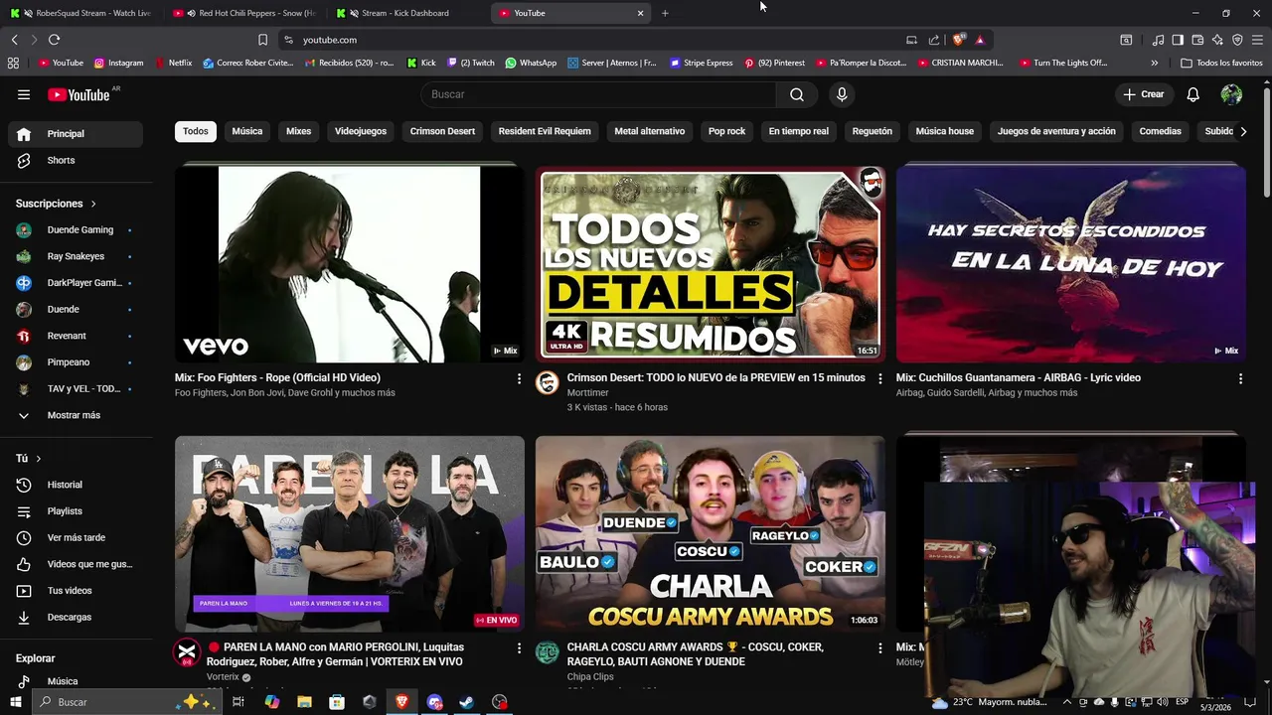Screen dimensions: 1272x715
Task: Open options menu for Paren La Mano video
Action: coord(519,647)
